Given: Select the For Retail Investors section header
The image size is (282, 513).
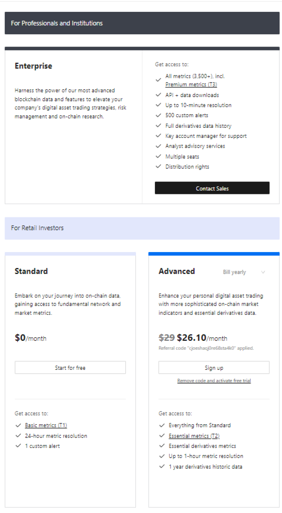Looking at the screenshot, I should click(x=37, y=228).
